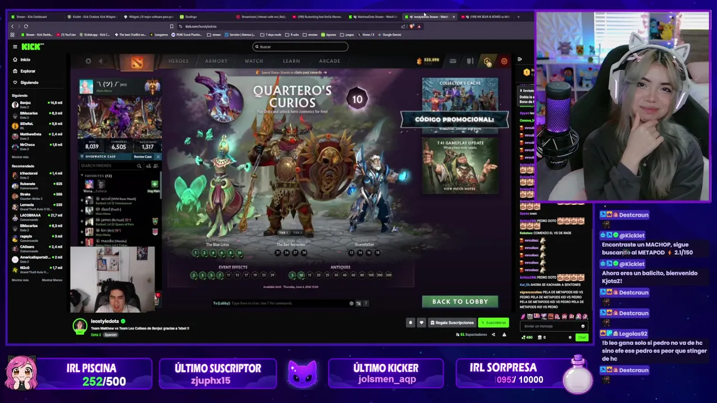Click the report warning triangle icon

click(x=504, y=335)
